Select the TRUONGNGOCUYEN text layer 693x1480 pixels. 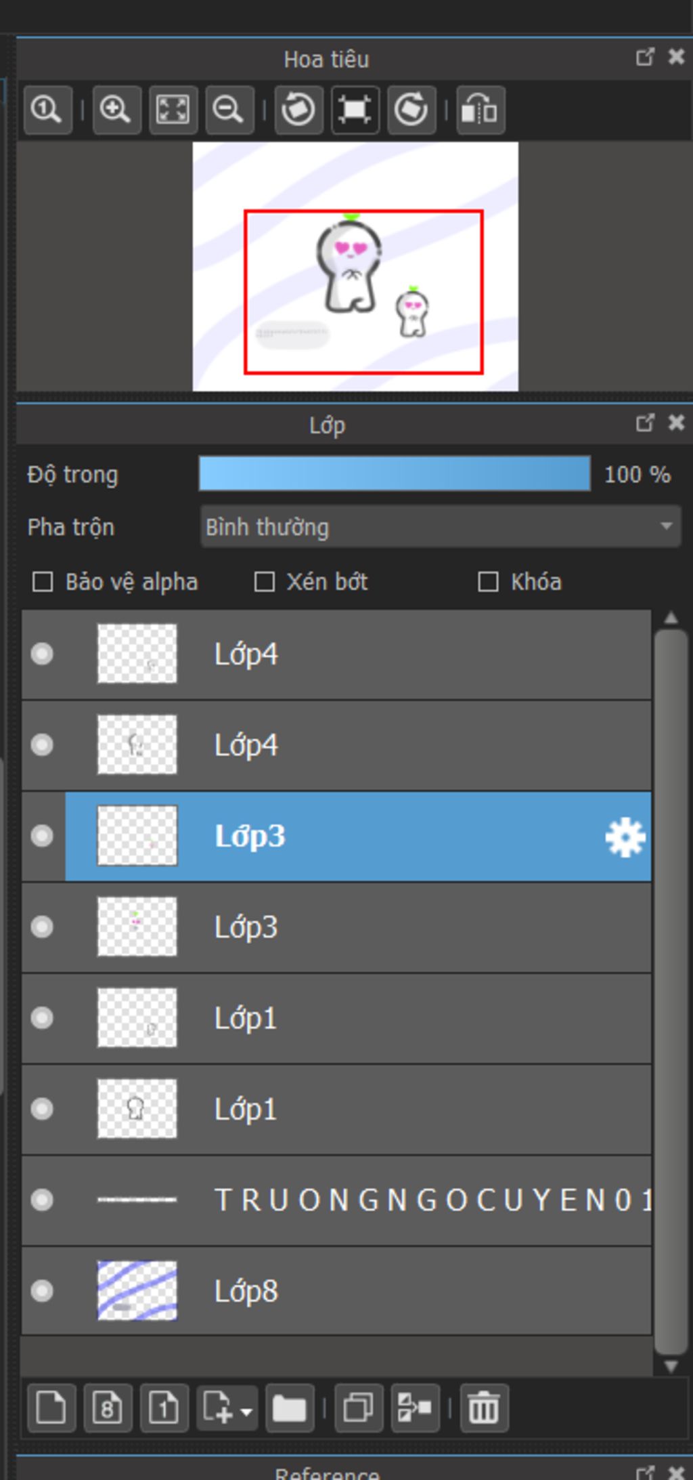336,1200
